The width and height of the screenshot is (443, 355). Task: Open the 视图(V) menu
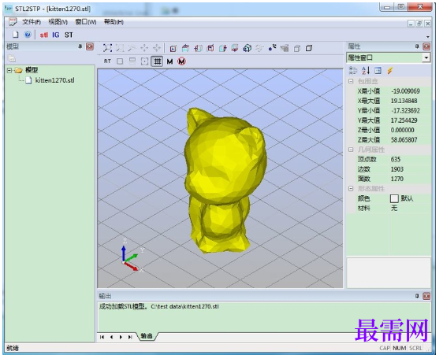[x=58, y=22]
